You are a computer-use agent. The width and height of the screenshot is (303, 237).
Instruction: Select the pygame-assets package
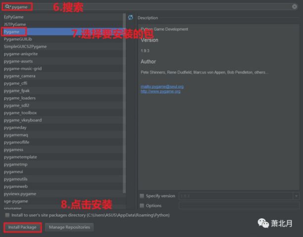63,61
